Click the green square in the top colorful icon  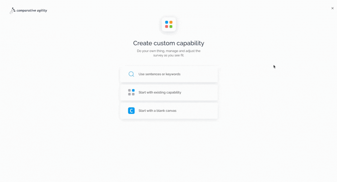click(171, 27)
